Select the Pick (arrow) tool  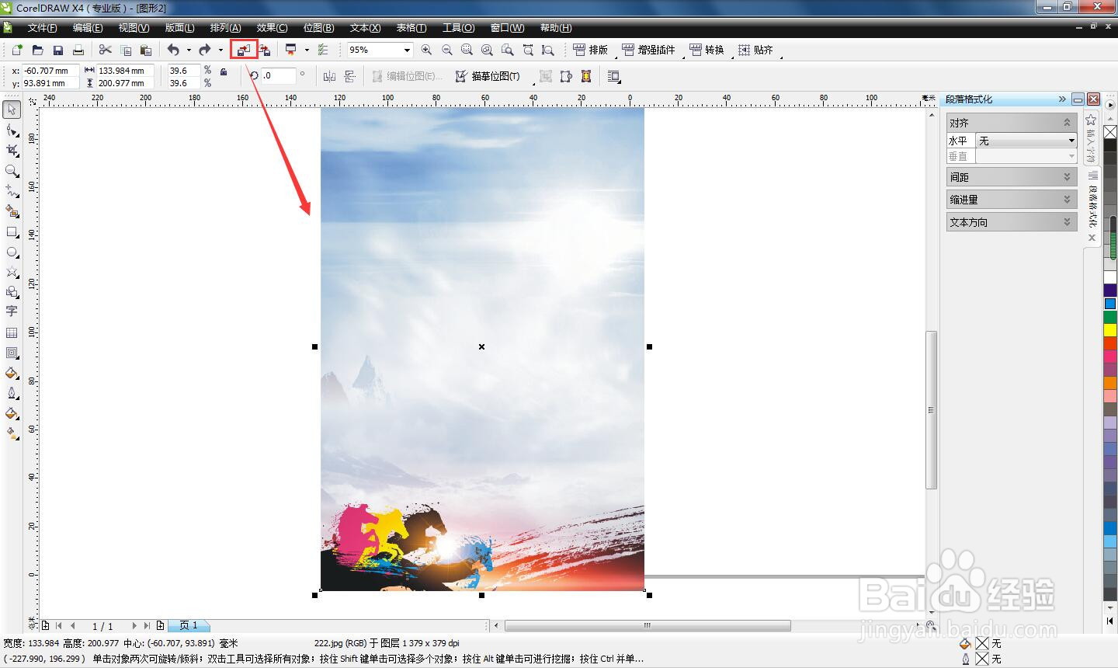pyautogui.click(x=12, y=110)
